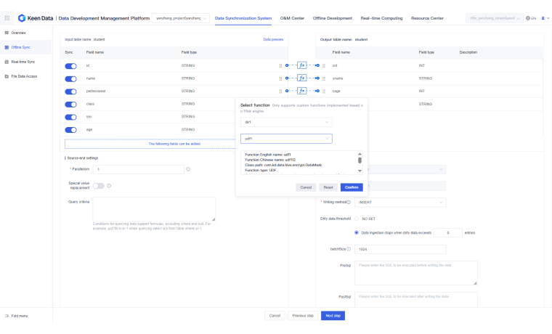Enable the Special value replacement switch
This screenshot has height=334, width=552.
coord(97,186)
